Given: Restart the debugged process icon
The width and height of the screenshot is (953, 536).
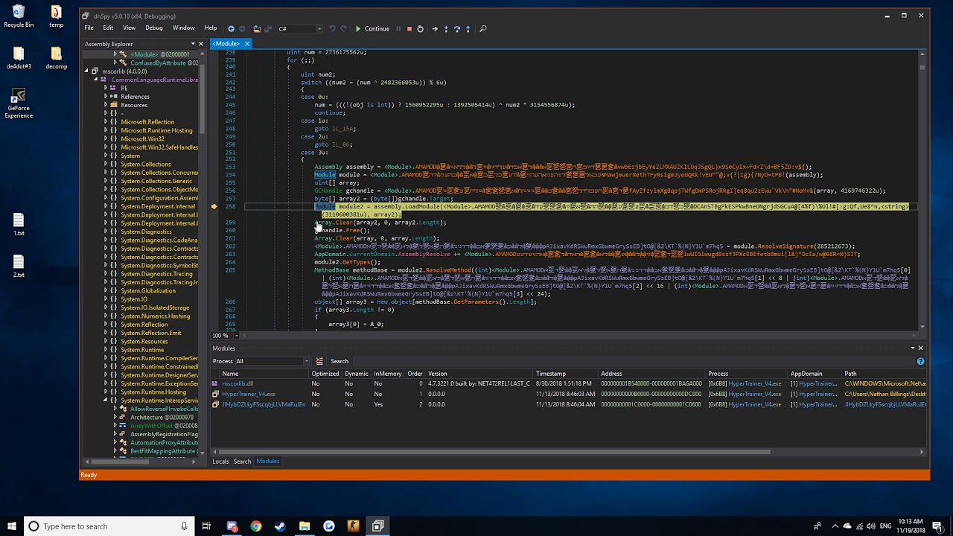Looking at the screenshot, I should (420, 28).
